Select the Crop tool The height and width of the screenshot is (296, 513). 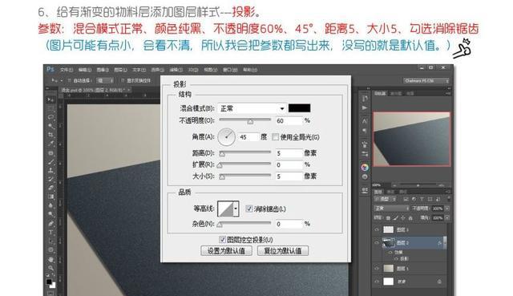coord(50,135)
